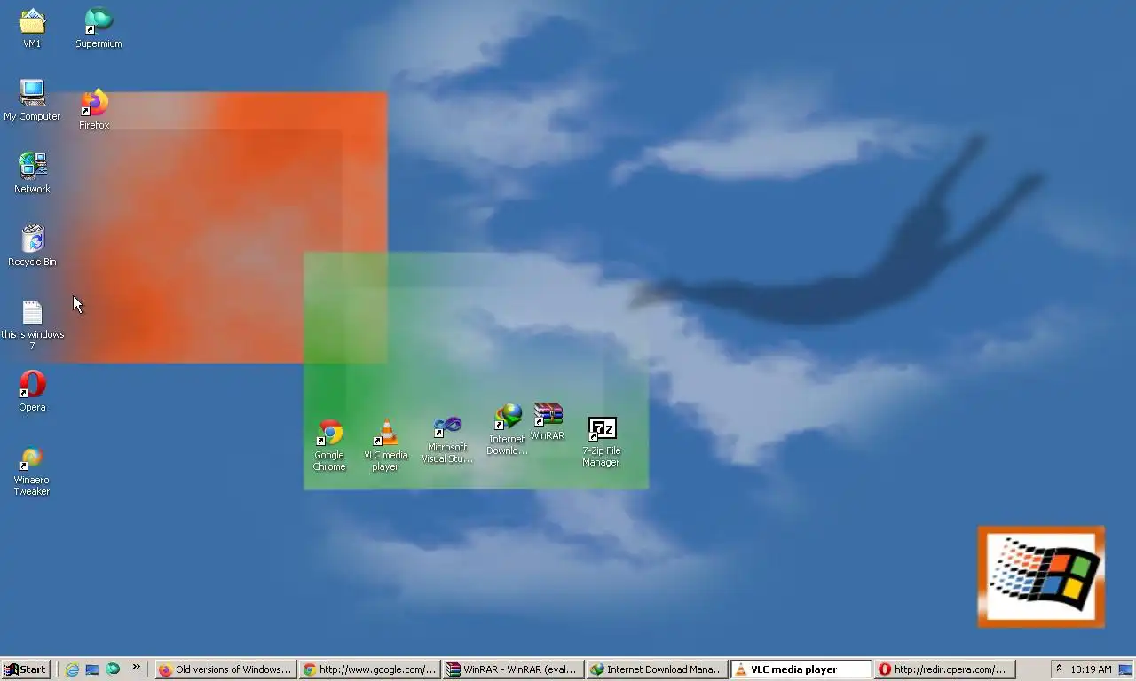Image resolution: width=1136 pixels, height=681 pixels.
Task: Switch to Internet Download Manager taskbar button
Action: coord(657,669)
